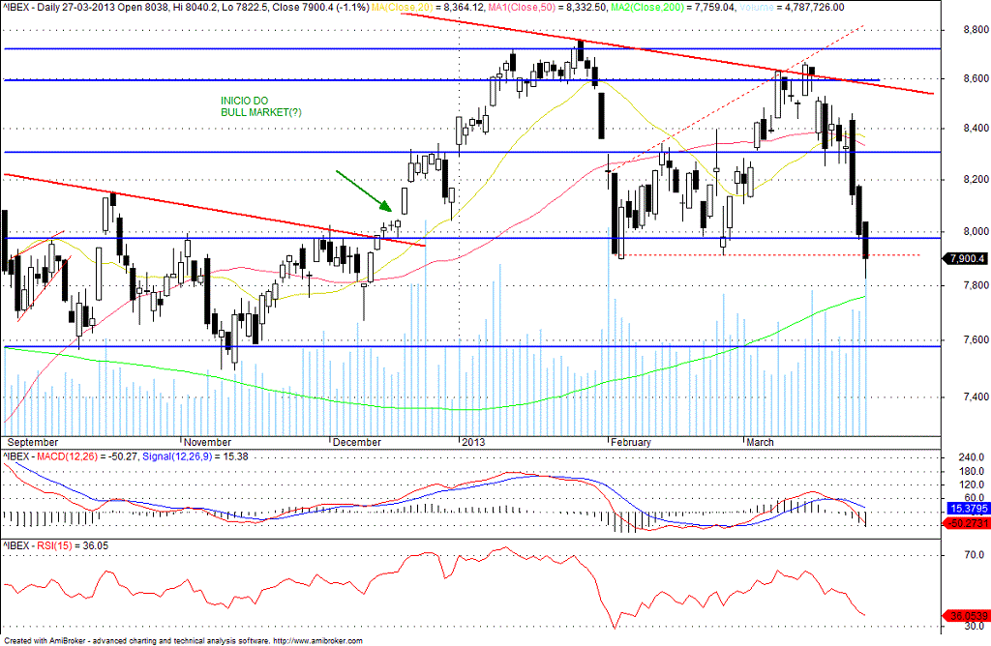The image size is (991, 646).
Task: Click the March date axis label
Action: tap(760, 442)
